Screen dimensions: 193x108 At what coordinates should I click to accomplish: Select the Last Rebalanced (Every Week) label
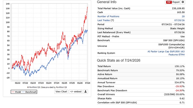[114, 32]
